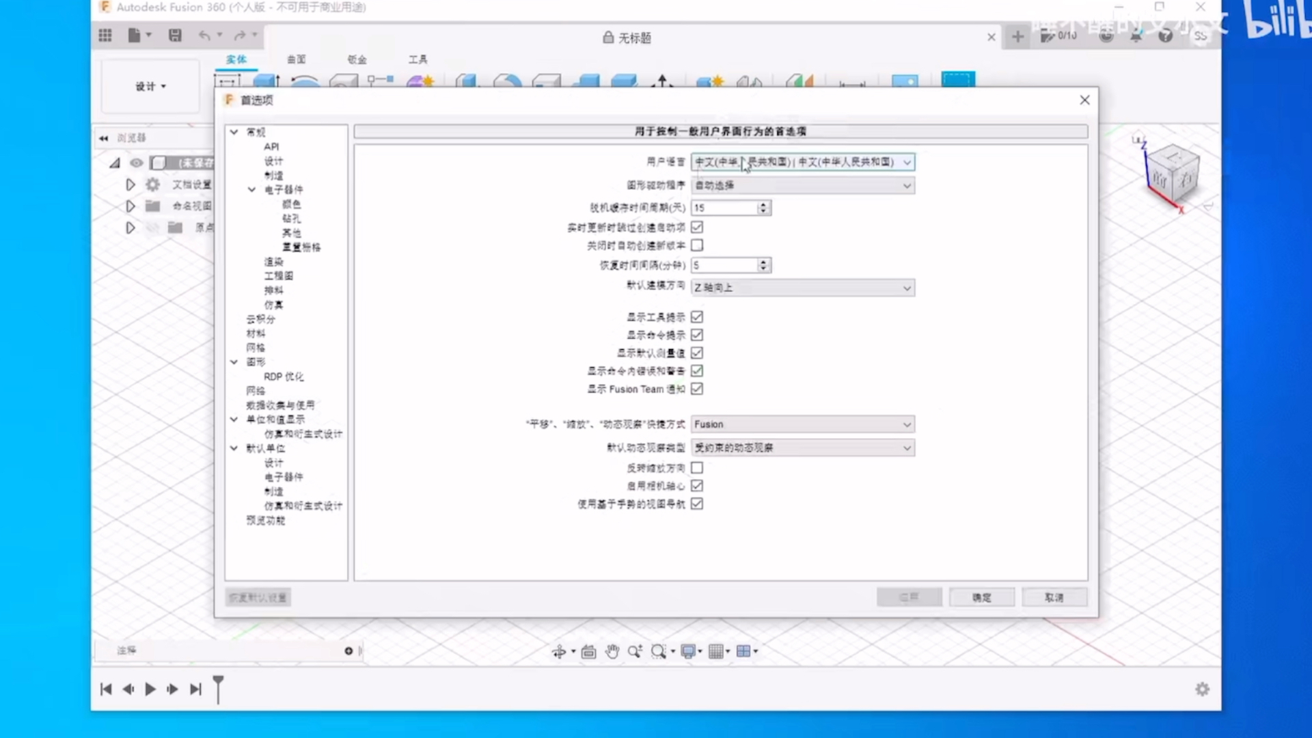Screen dimensions: 1312x738
Task: Select the Pan hand tool
Action: coord(612,651)
